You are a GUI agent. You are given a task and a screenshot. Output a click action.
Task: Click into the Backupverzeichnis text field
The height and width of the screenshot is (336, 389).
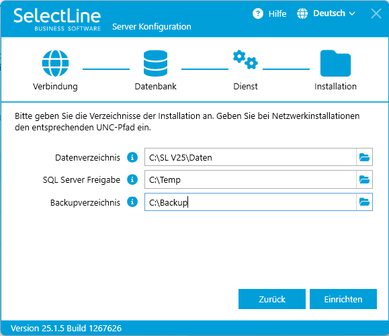[x=251, y=202]
